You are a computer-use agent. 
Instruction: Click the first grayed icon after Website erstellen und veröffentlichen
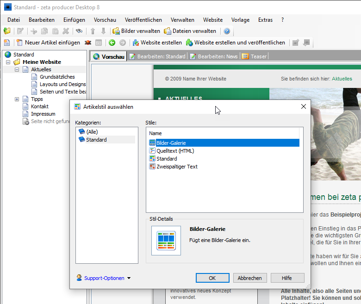[296, 43]
